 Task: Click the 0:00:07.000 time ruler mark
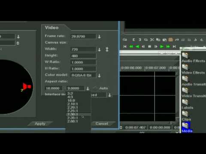pos(155,68)
